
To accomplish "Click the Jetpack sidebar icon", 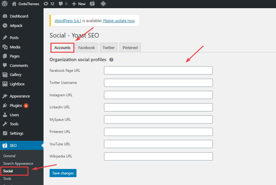I will (5, 25).
